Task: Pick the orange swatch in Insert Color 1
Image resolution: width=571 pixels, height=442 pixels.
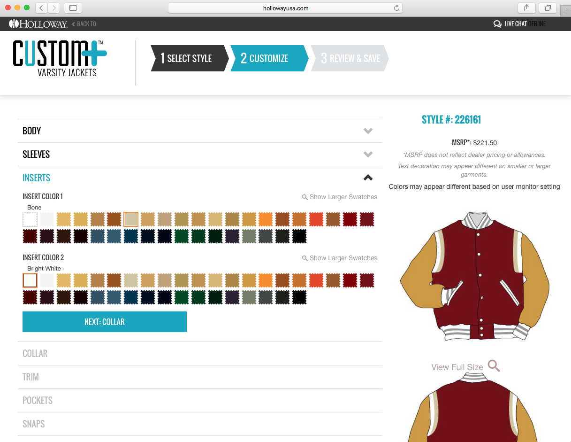Action: click(266, 219)
